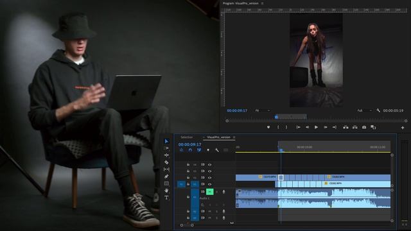The height and width of the screenshot is (231, 411).
Task: Click the timeline timecode 00:00:09:17
Action: (x=190, y=144)
